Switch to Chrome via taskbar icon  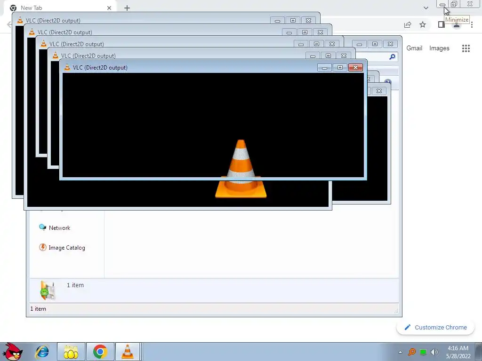pyautogui.click(x=100, y=352)
